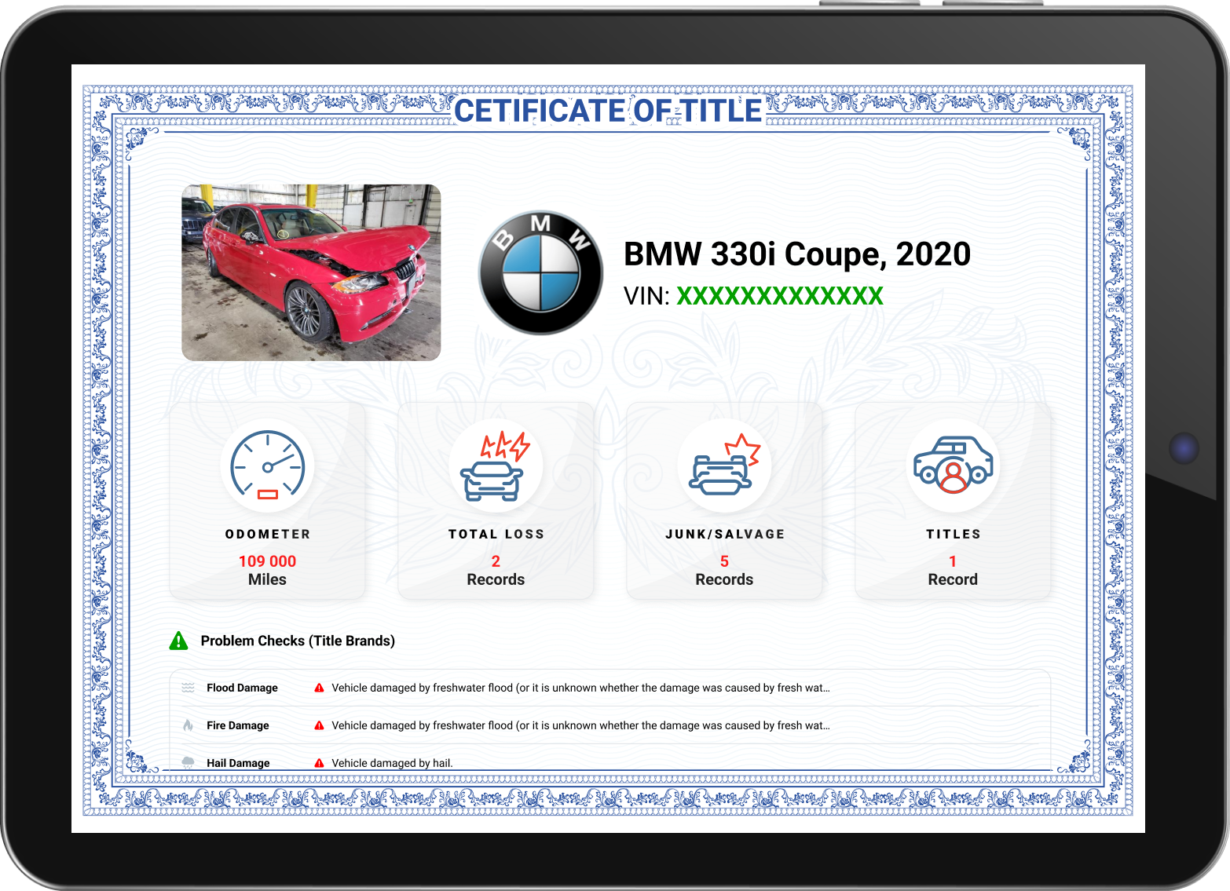This screenshot has height=891, width=1230.
Task: Open the damaged red BMW photo
Action: pos(311,272)
